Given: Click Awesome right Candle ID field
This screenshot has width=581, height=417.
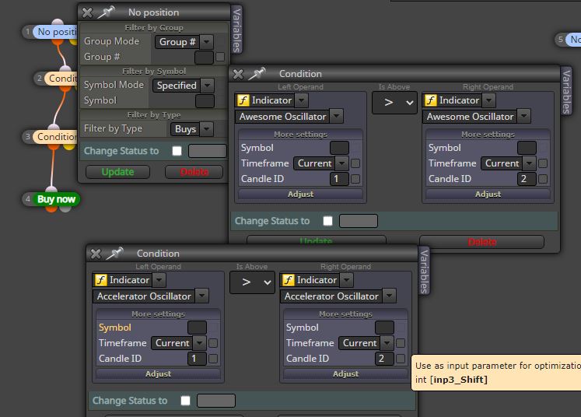Looking at the screenshot, I should 527,179.
